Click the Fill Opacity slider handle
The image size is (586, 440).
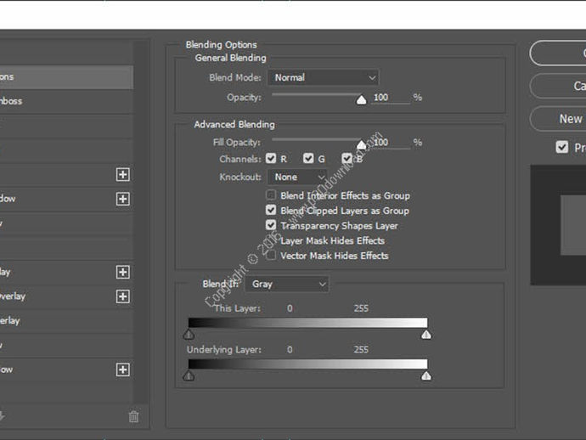pyautogui.click(x=361, y=144)
